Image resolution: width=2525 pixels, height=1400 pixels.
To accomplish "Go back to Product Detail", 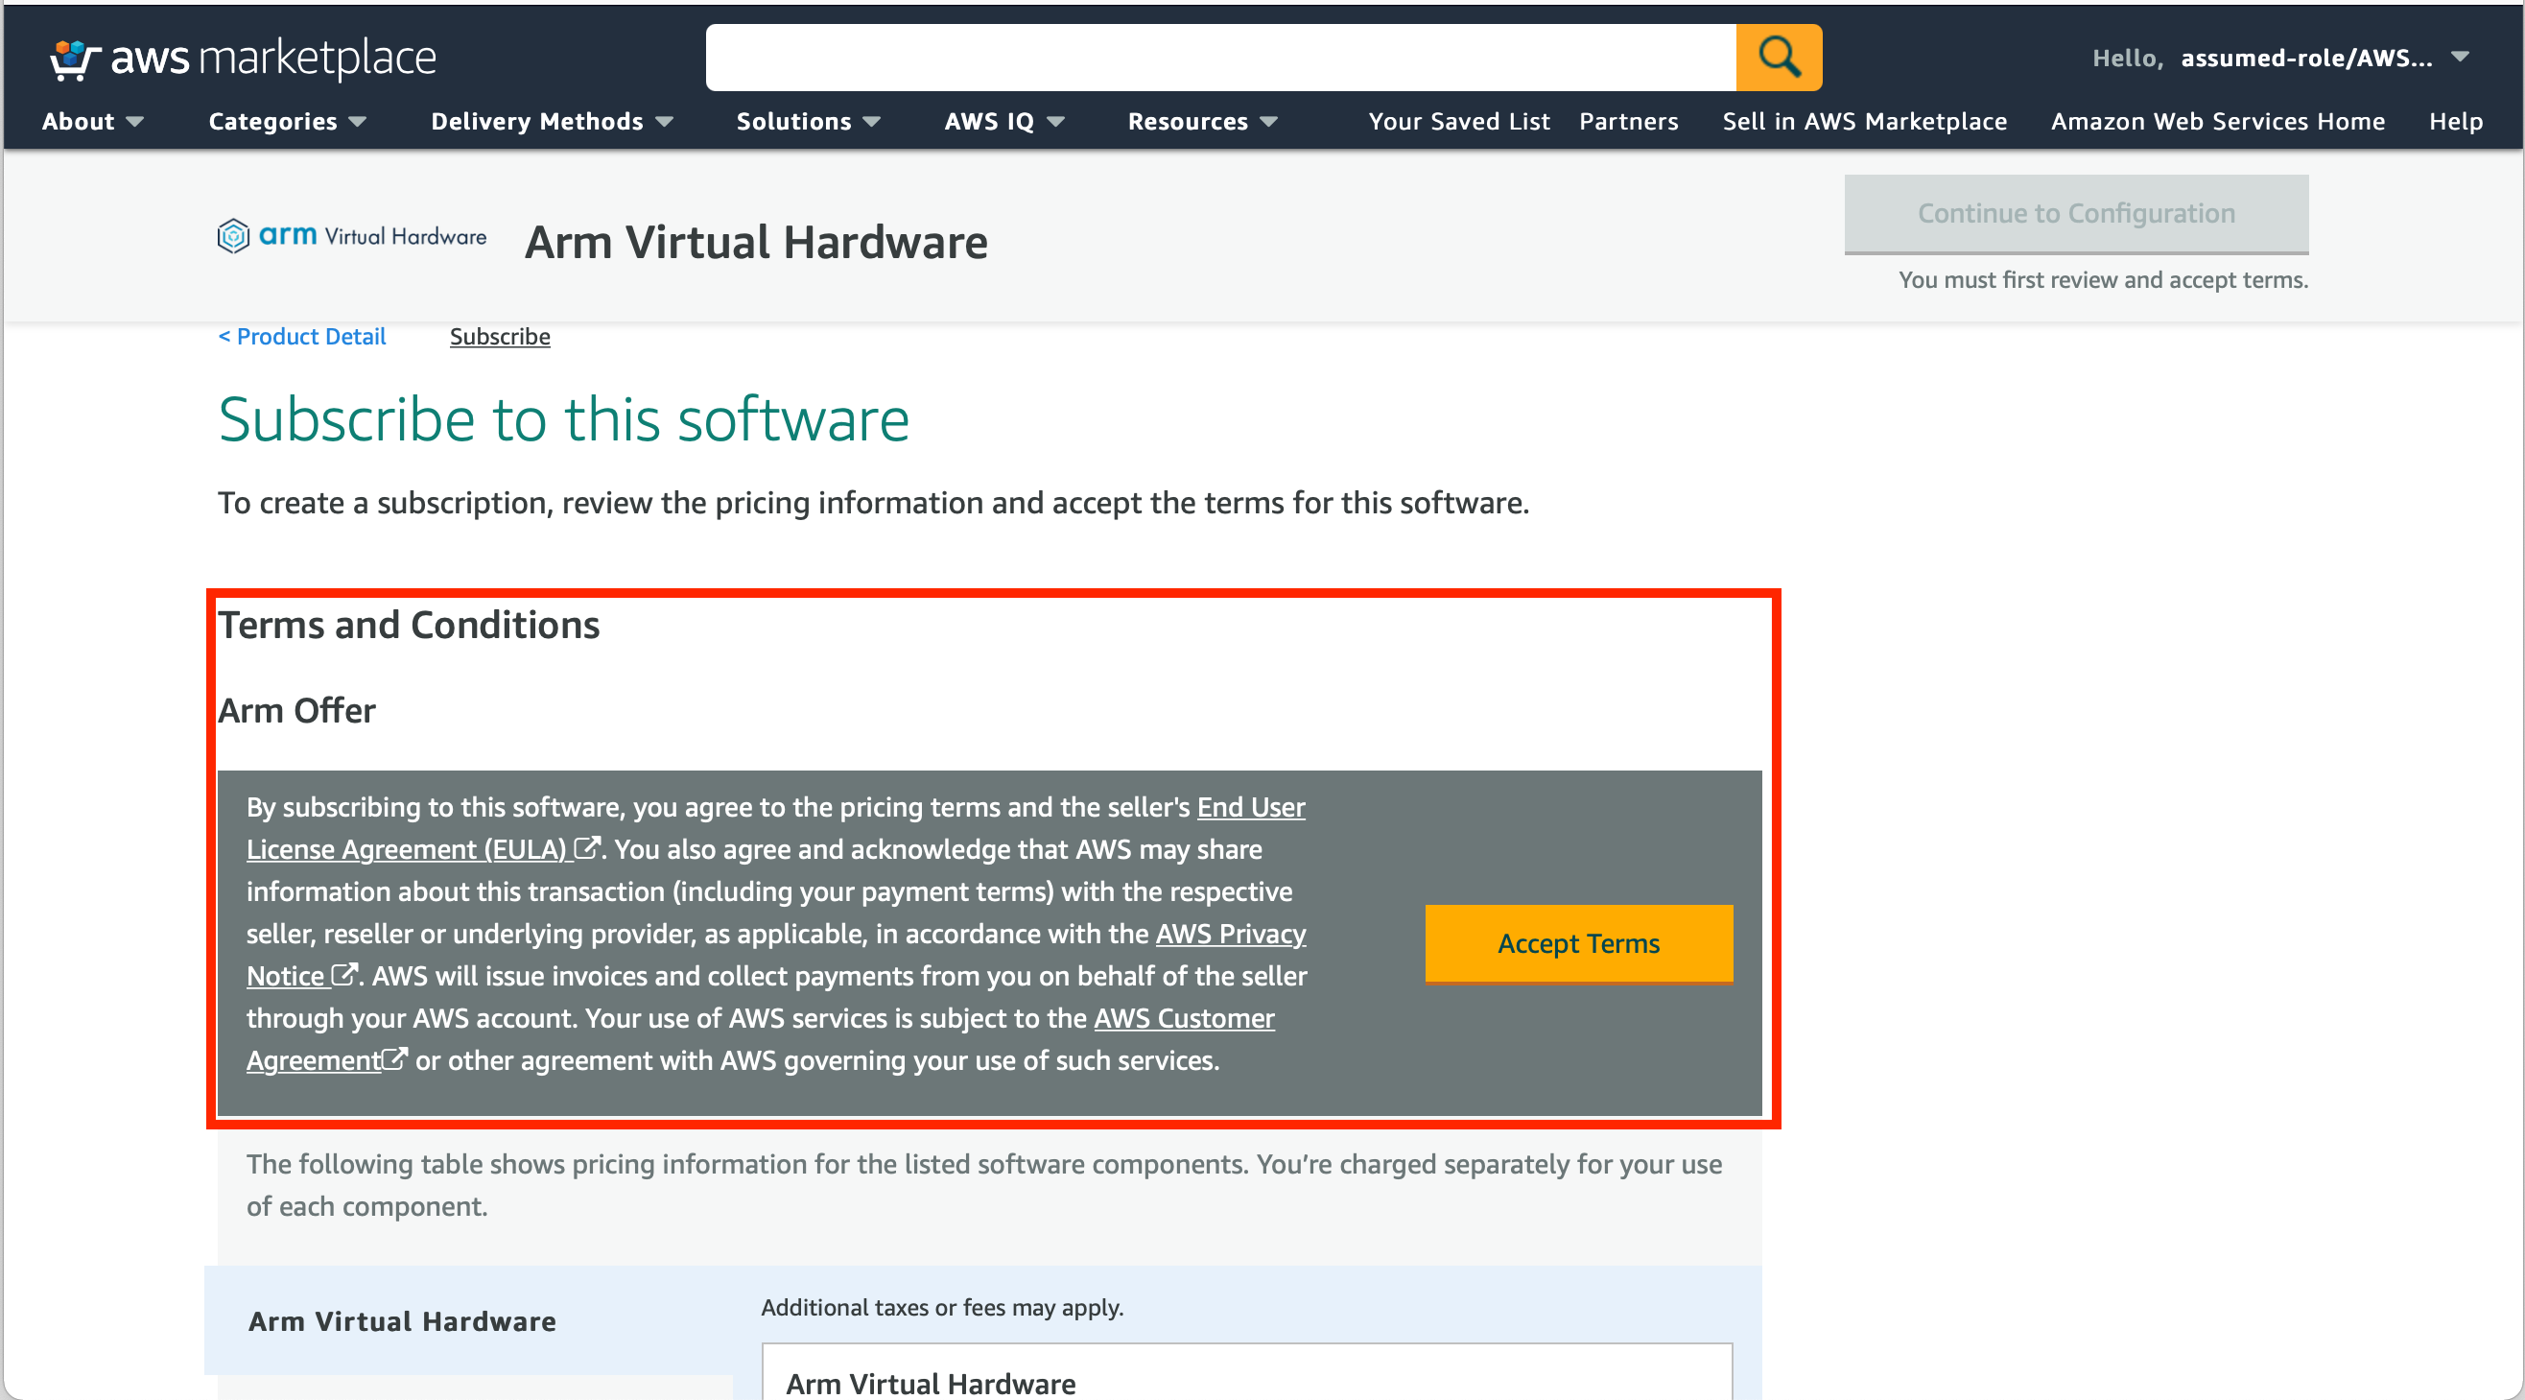I will [302, 336].
